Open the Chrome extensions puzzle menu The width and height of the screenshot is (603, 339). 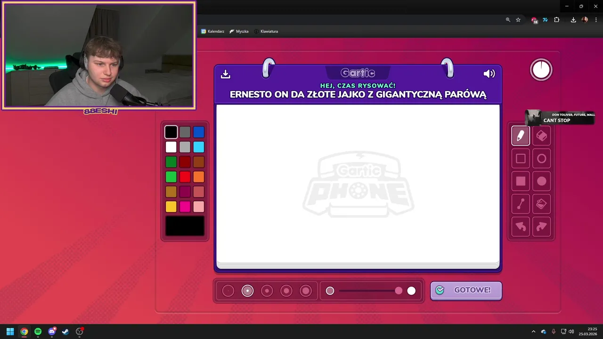[557, 20]
